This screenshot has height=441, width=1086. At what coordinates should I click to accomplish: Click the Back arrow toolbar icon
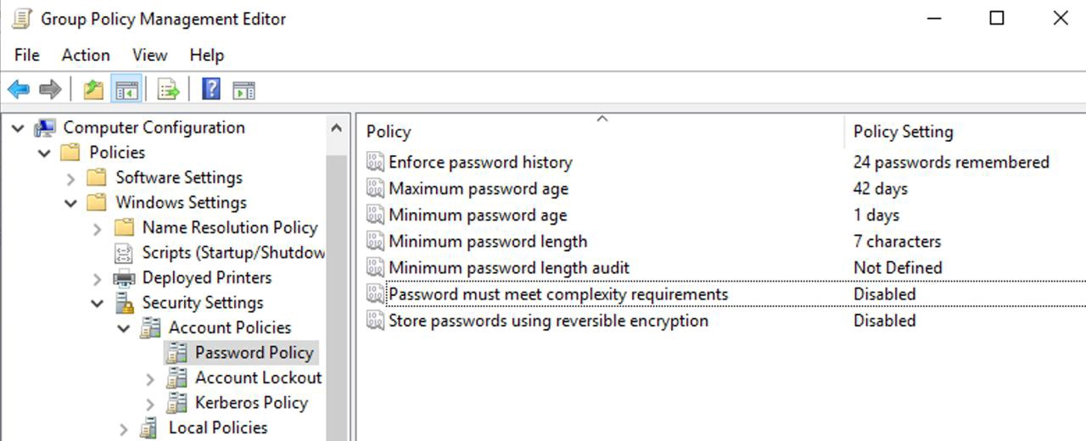[19, 89]
